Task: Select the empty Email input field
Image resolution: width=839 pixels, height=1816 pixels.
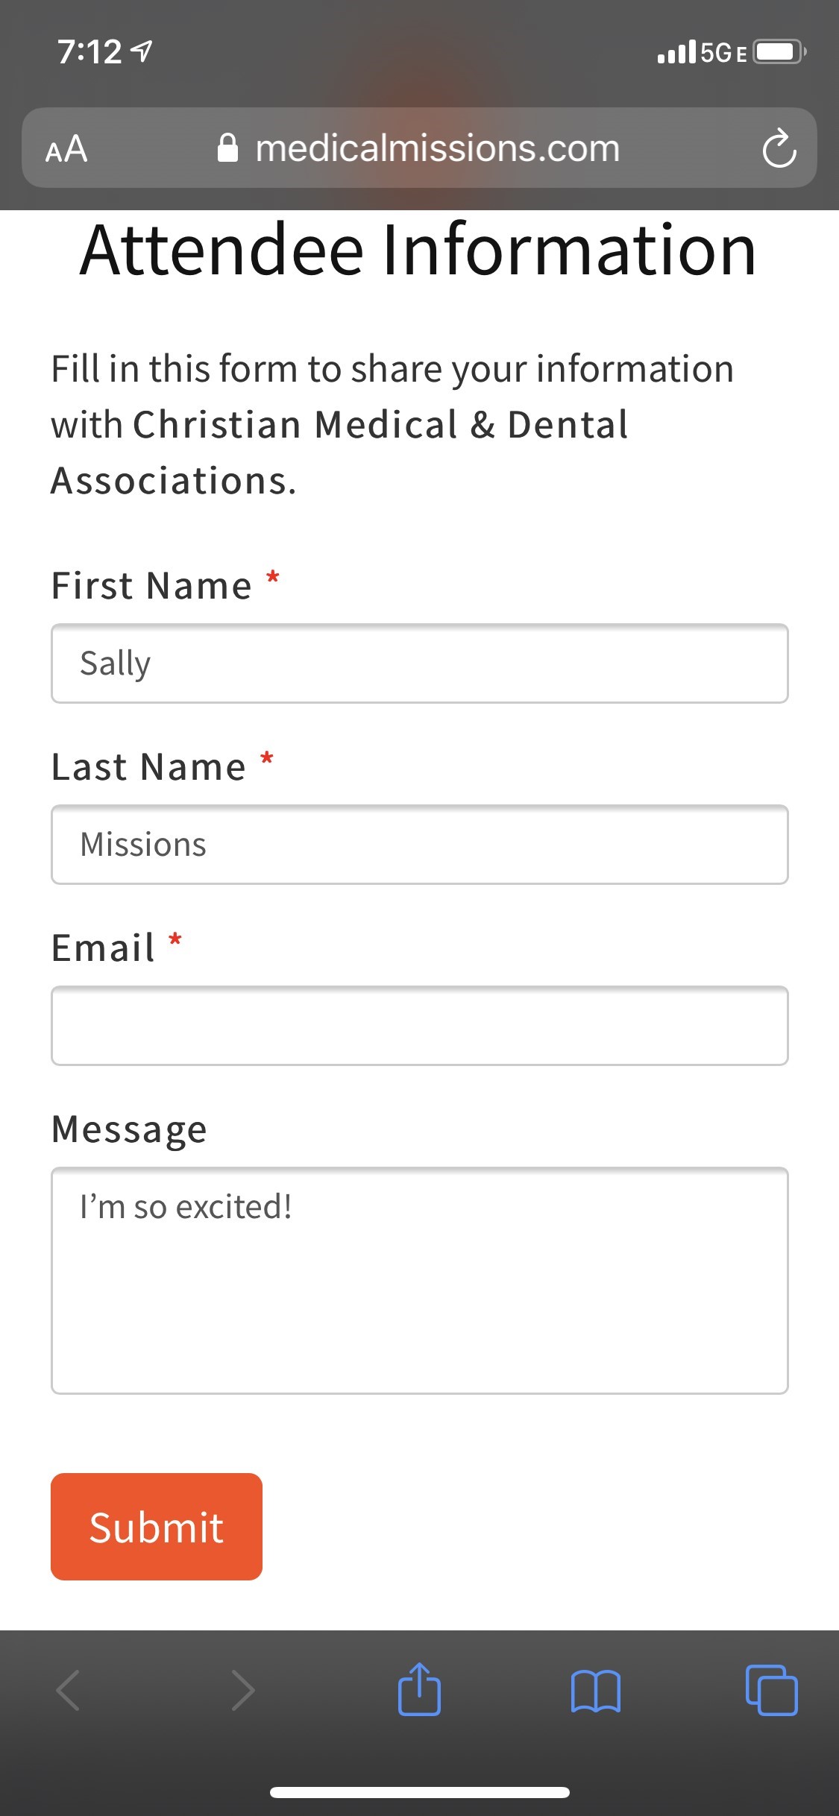Action: coord(419,1026)
